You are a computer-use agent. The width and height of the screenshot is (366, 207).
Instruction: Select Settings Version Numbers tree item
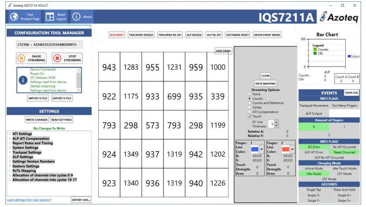33,162
